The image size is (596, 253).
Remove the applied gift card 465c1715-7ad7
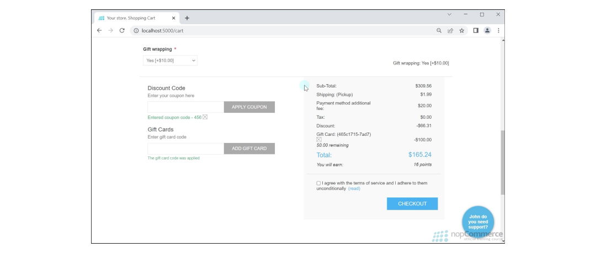[x=319, y=139]
